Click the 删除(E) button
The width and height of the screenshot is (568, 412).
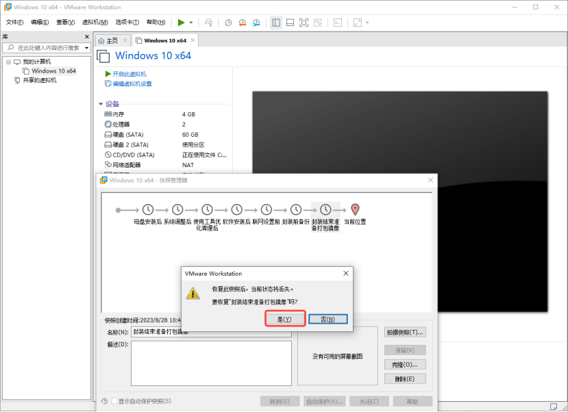(x=405, y=378)
